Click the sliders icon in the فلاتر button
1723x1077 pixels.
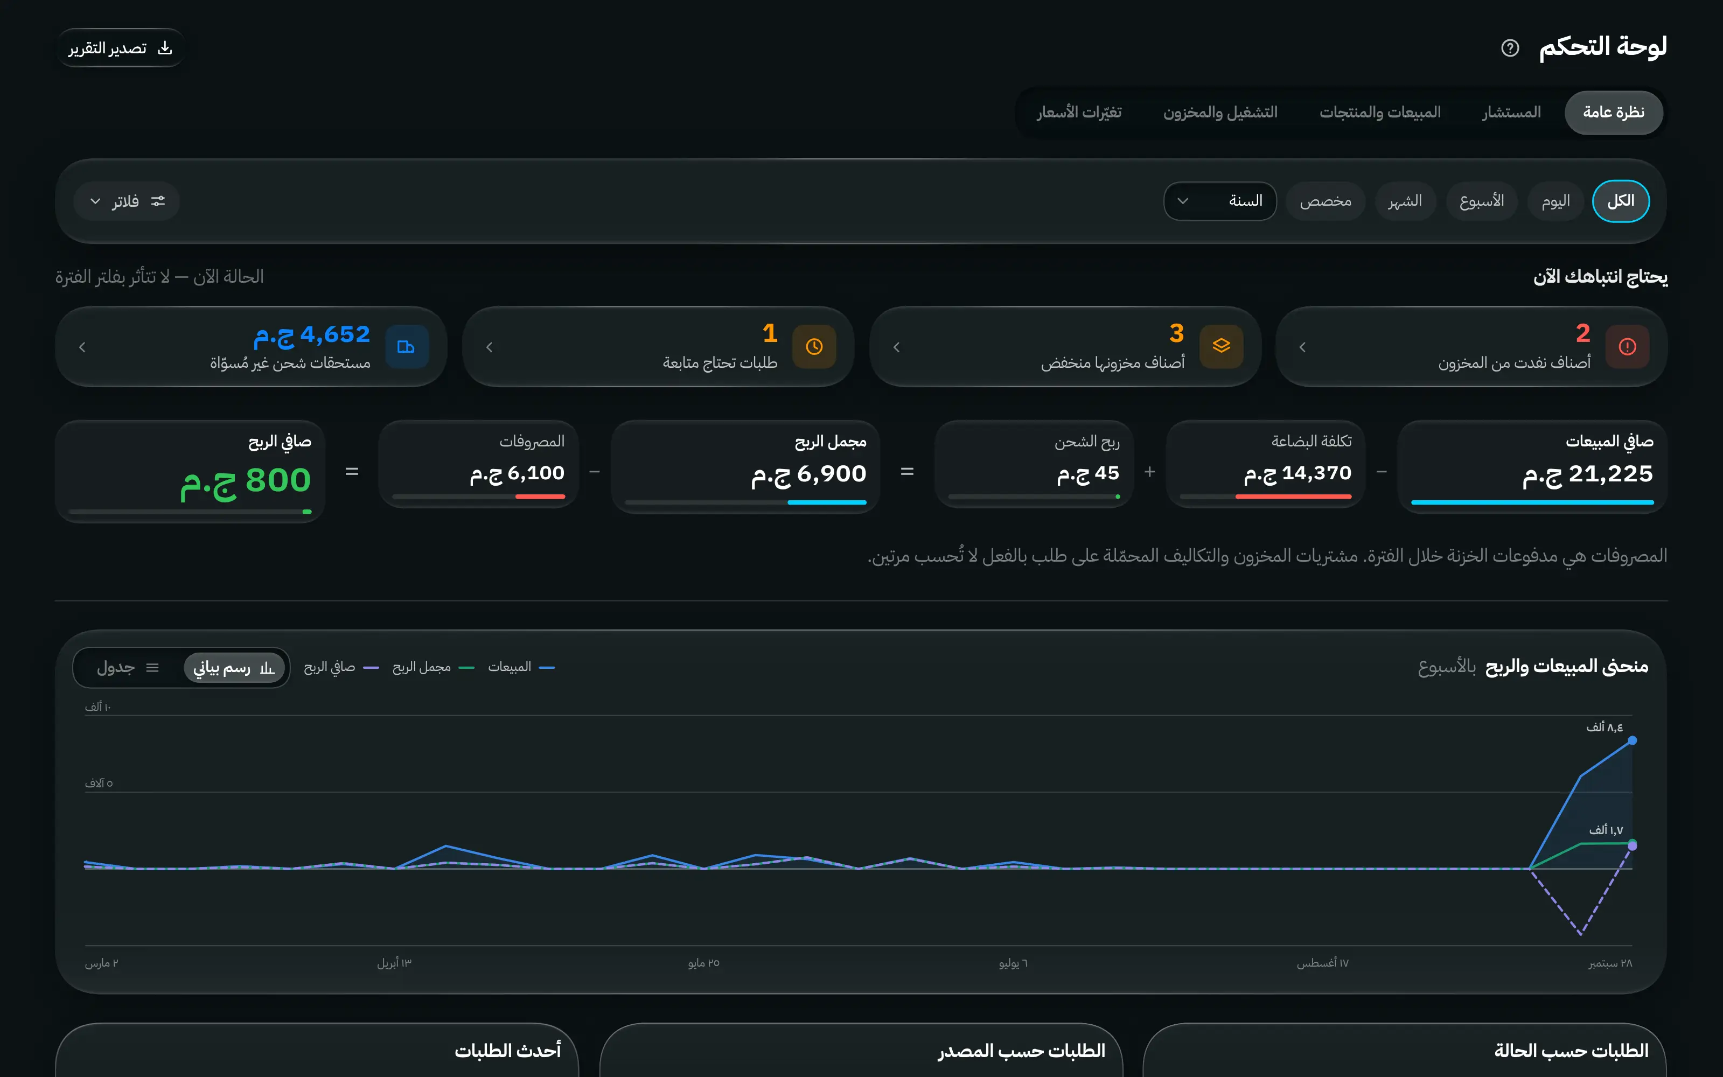[x=158, y=201]
